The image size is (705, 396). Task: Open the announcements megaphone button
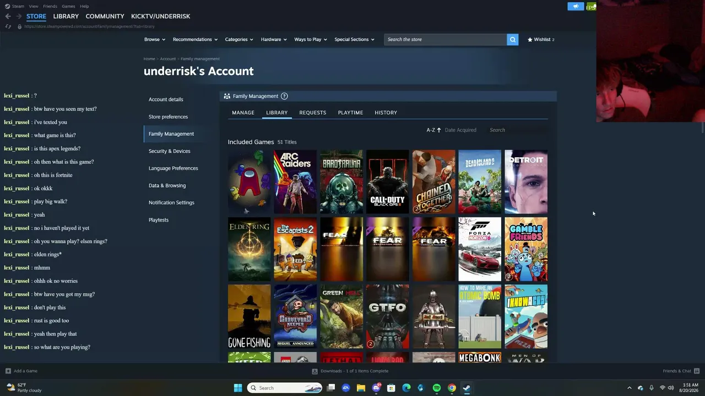[x=576, y=7]
